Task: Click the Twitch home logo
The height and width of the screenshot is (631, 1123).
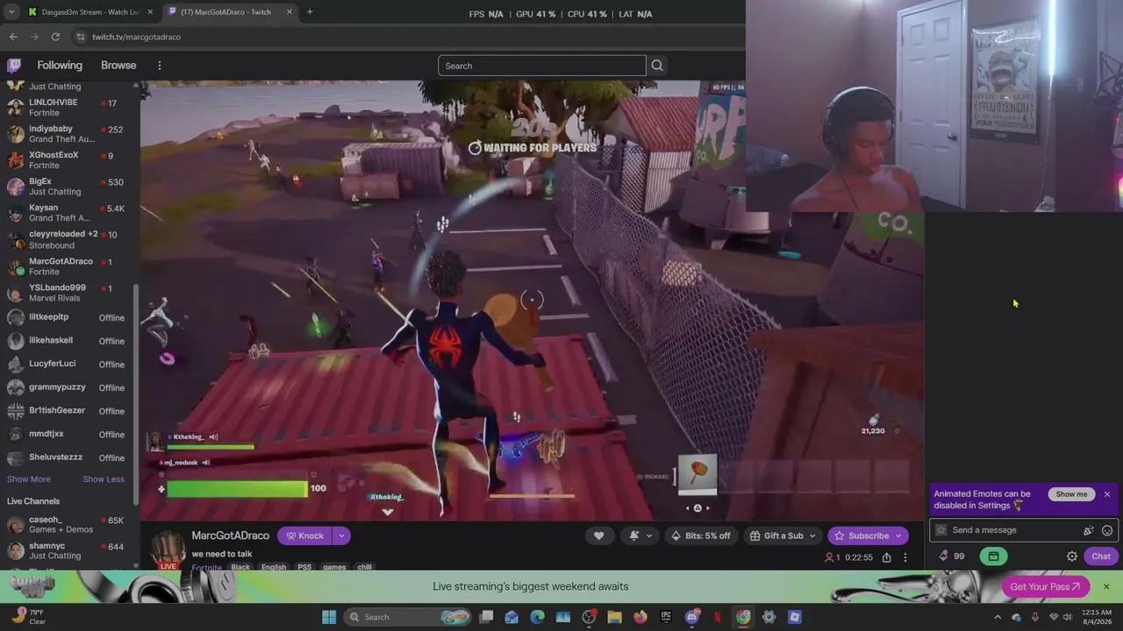Action: coord(14,65)
